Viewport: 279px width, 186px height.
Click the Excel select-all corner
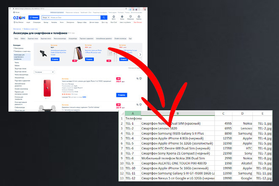(122, 113)
